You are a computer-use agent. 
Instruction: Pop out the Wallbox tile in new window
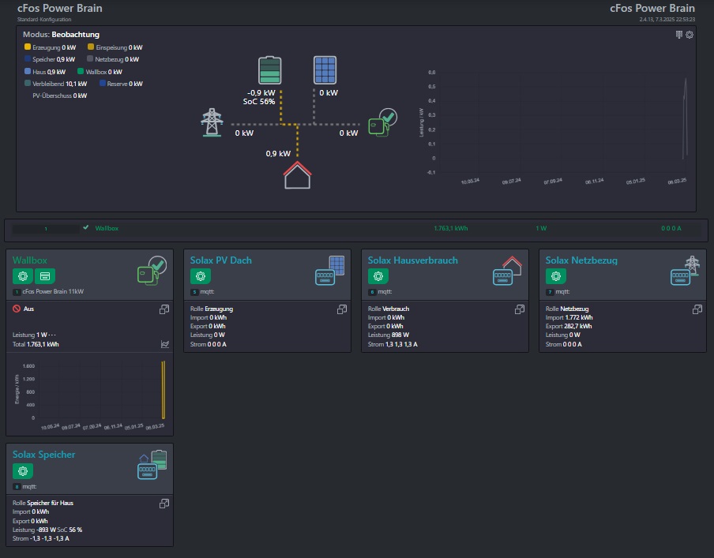pyautogui.click(x=164, y=309)
